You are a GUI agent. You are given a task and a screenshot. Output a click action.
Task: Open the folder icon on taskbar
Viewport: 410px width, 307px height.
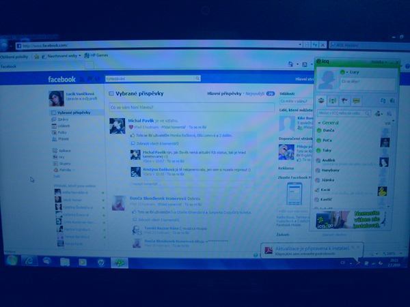65,261
